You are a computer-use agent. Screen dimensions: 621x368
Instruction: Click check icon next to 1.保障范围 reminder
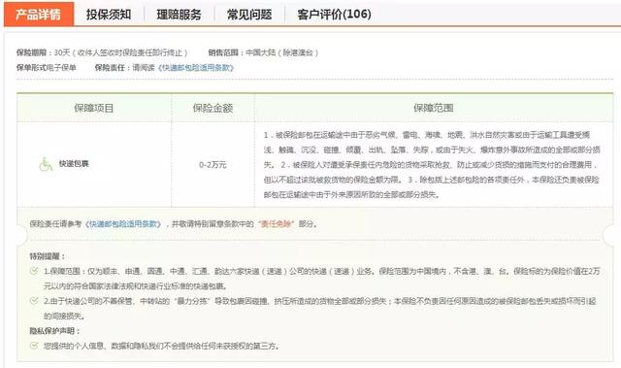[x=34, y=271]
